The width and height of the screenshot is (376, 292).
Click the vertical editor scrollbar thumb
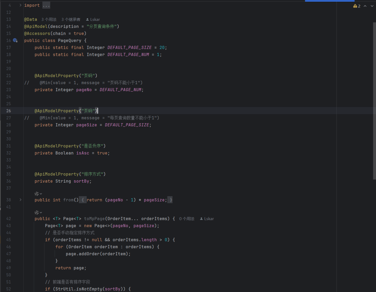(x=374, y=101)
